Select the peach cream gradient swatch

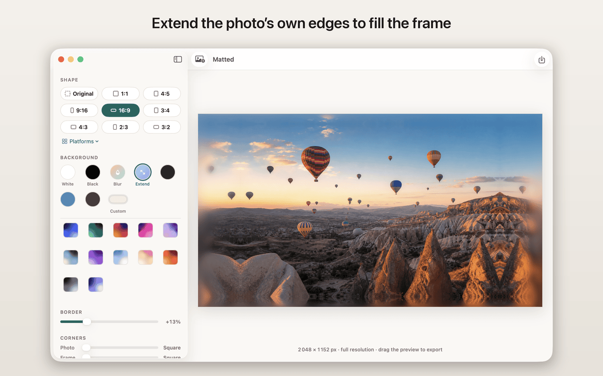tap(146, 257)
